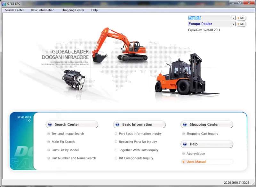Open Shopping Cart Inquiry

pyautogui.click(x=202, y=134)
